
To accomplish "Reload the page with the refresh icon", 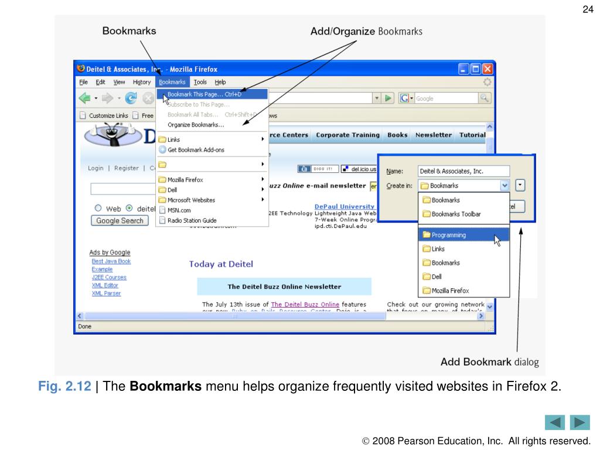I will (x=131, y=98).
